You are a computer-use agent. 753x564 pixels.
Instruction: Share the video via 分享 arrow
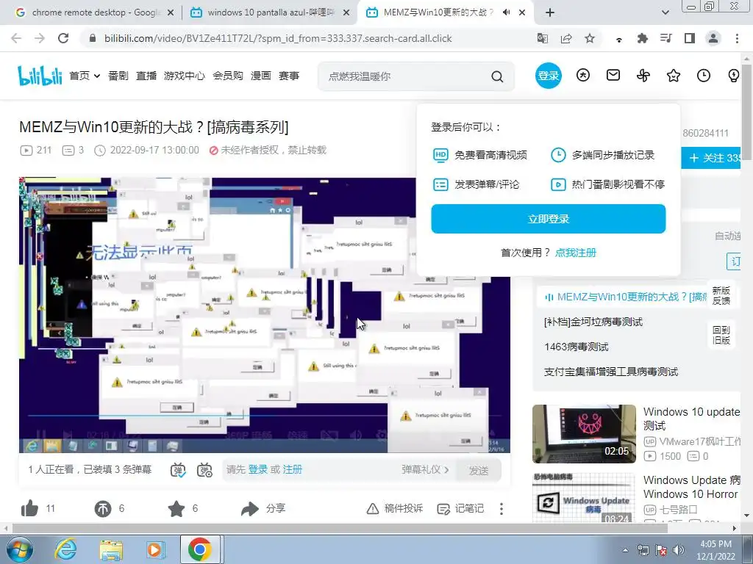pos(263,508)
